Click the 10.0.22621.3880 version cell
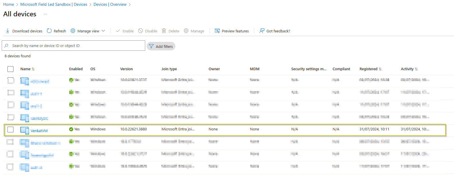The image size is (454, 190). coord(133,129)
